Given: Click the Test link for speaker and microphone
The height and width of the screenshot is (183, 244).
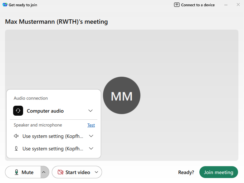Looking at the screenshot, I should [x=91, y=125].
